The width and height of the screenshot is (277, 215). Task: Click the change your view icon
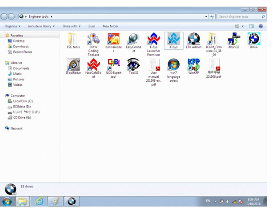click(237, 26)
